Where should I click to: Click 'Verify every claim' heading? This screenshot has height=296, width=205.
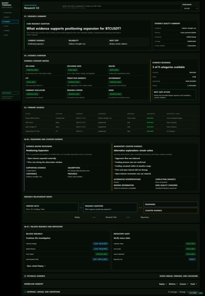click(122, 238)
